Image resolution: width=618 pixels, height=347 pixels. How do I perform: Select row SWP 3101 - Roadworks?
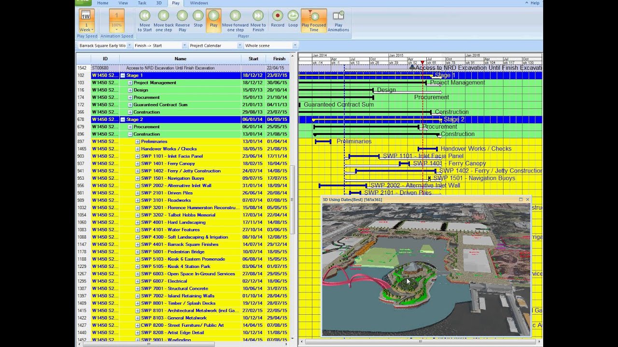click(183, 200)
